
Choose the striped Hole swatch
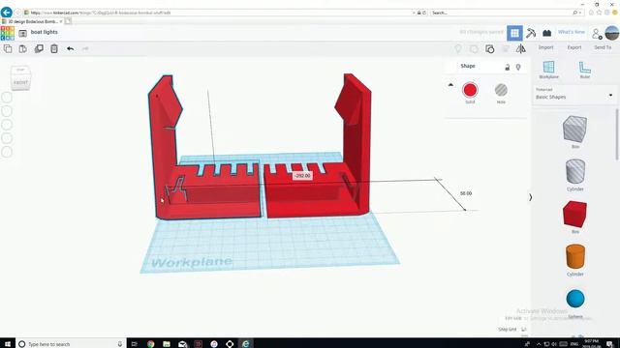point(501,90)
